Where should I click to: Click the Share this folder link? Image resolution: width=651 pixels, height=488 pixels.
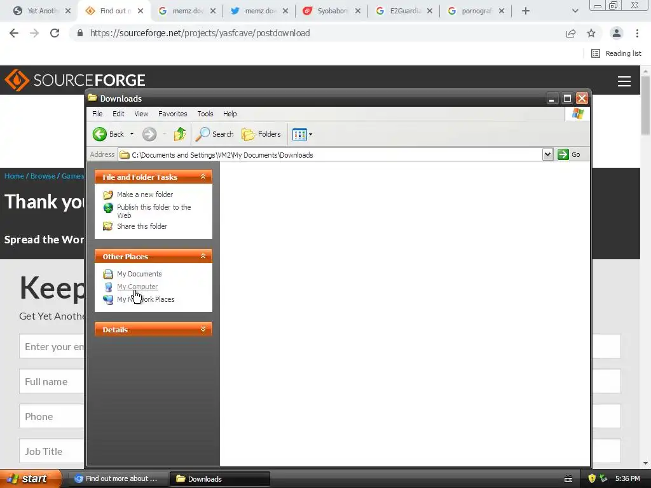point(142,226)
